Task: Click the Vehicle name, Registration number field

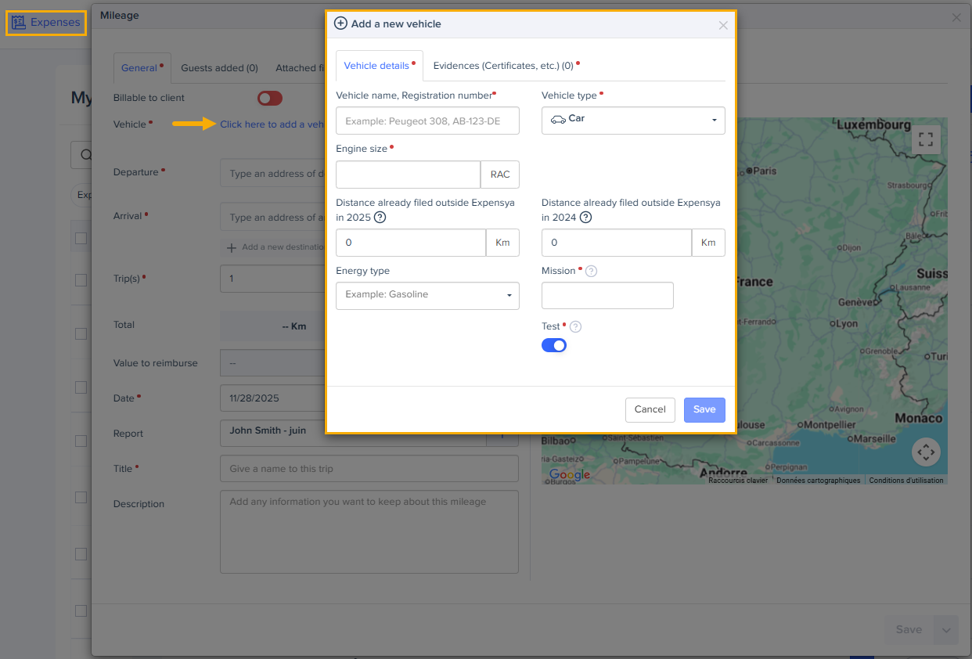Action: [x=427, y=121]
